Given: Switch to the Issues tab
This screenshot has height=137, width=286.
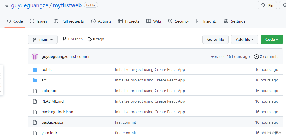Looking at the screenshot, I should coord(38,21).
